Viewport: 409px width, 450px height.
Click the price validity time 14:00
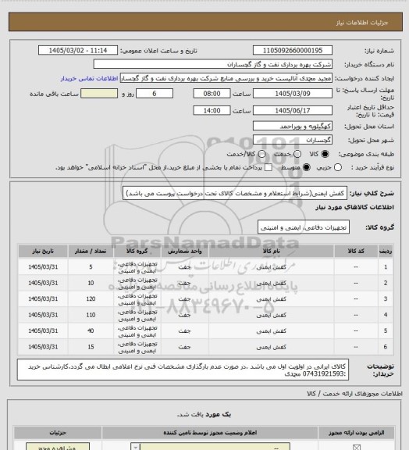[x=212, y=110]
